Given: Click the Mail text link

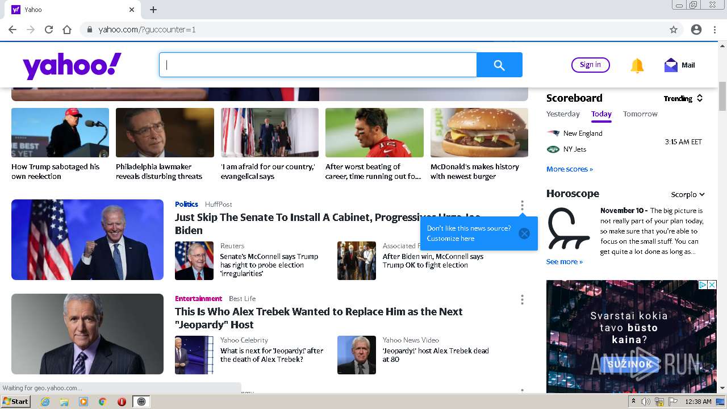Looking at the screenshot, I should 688,65.
